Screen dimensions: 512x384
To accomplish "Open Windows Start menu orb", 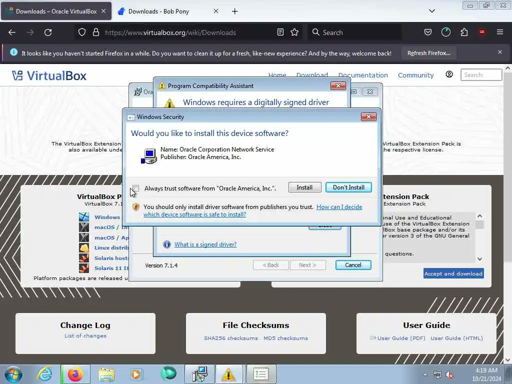I will [13, 374].
